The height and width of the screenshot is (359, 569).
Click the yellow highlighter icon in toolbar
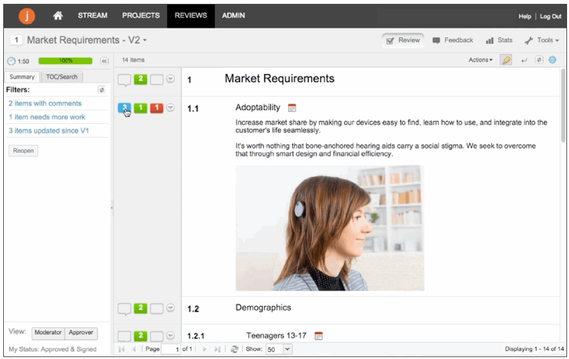click(506, 60)
